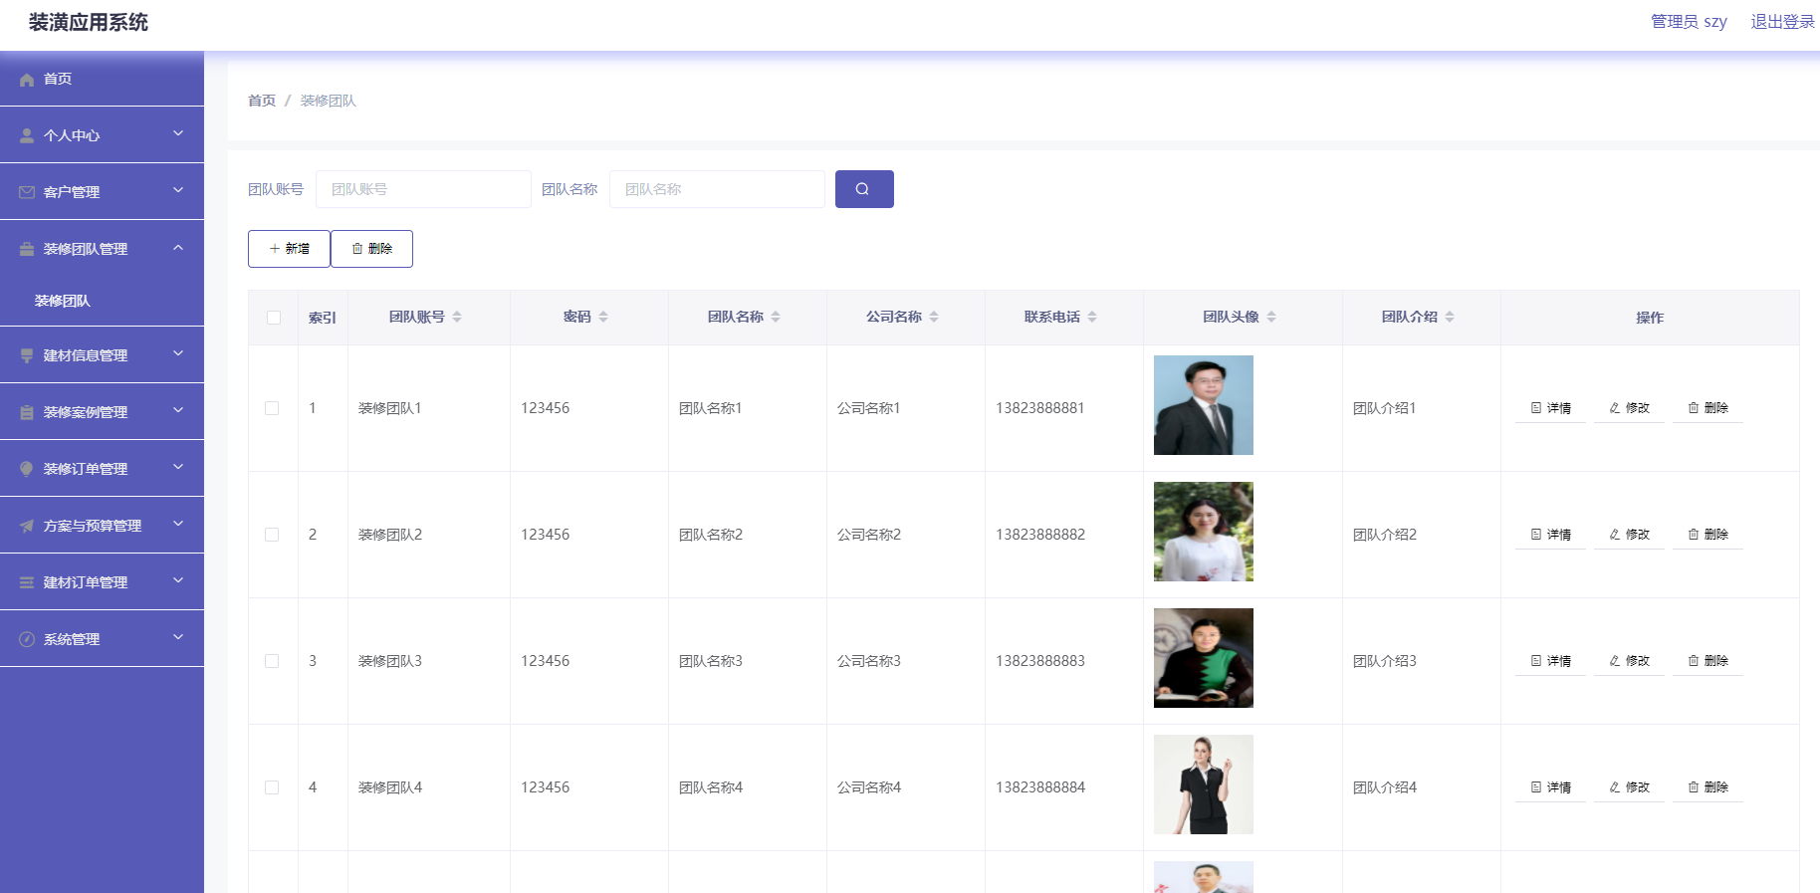Expand the 装修订单管理 chevron
1820x893 pixels.
click(178, 467)
